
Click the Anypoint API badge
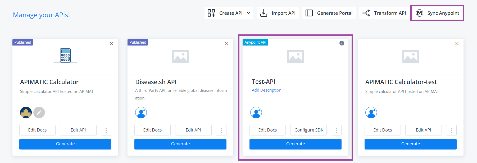[x=255, y=42]
